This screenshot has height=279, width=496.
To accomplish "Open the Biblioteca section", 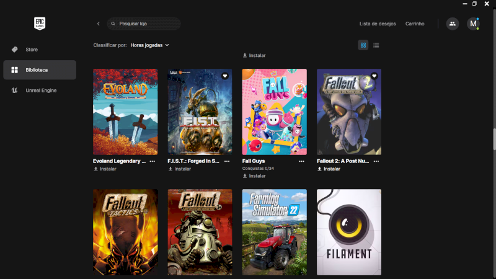I will tap(40, 70).
